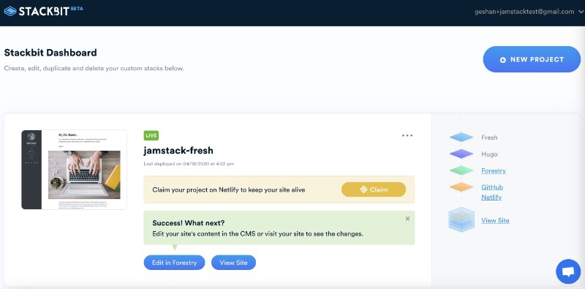Screen dimensions: 585x289
Task: Click the green Forestry layer icon
Action: [461, 170]
